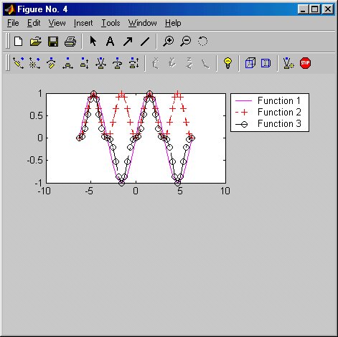Open the Window menu
The image size is (338, 337).
coord(142,23)
